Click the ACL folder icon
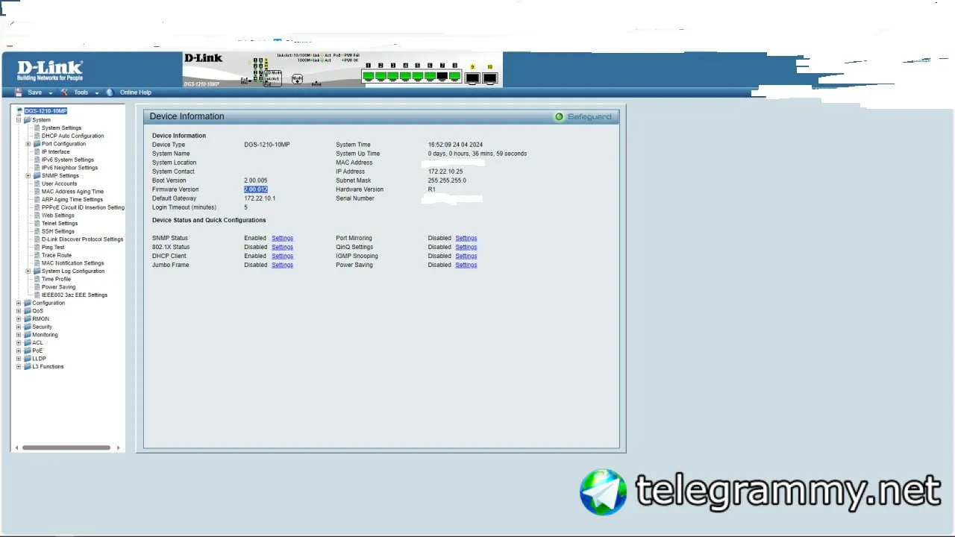 click(x=28, y=343)
